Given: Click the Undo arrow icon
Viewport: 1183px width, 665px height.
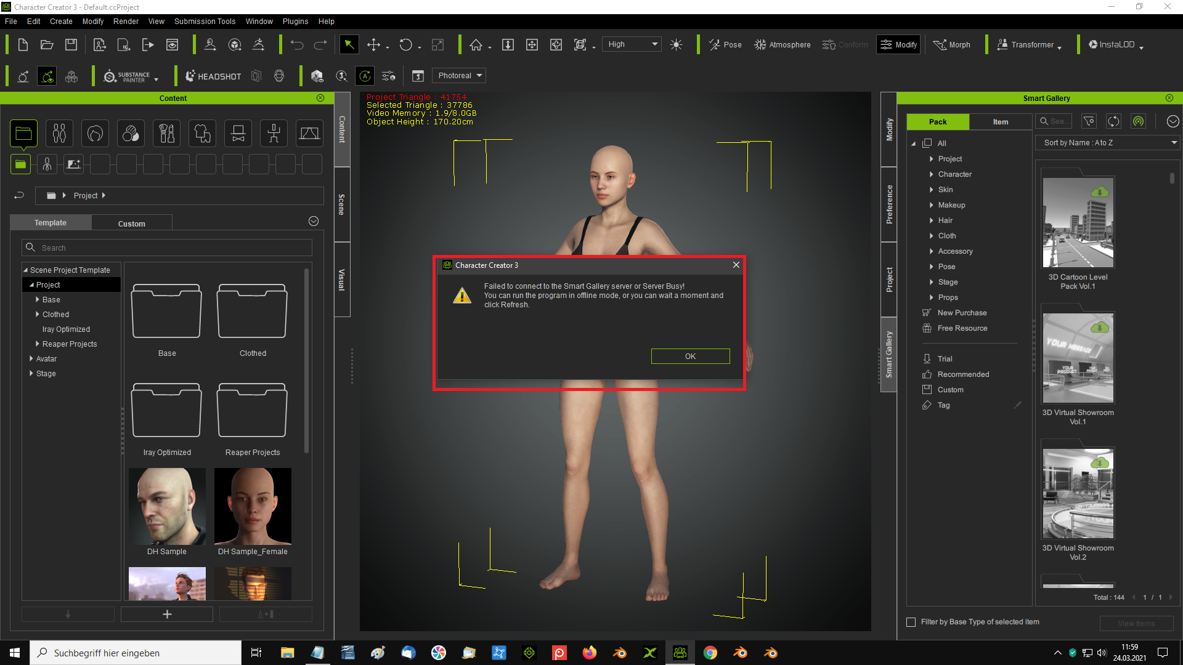Looking at the screenshot, I should 297,45.
